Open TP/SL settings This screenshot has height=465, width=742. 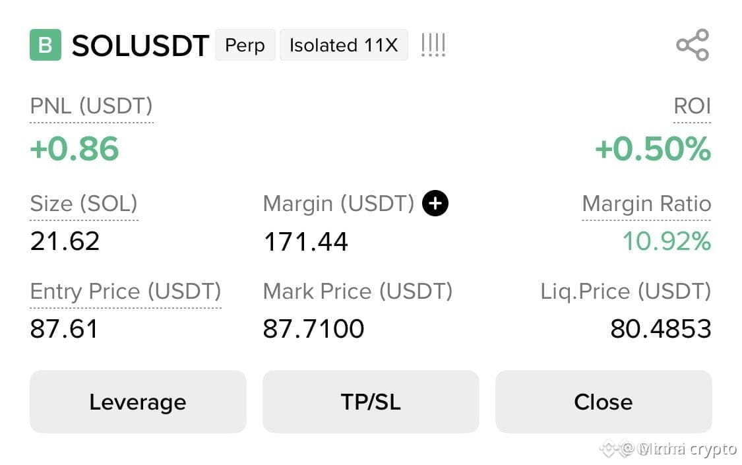[371, 402]
